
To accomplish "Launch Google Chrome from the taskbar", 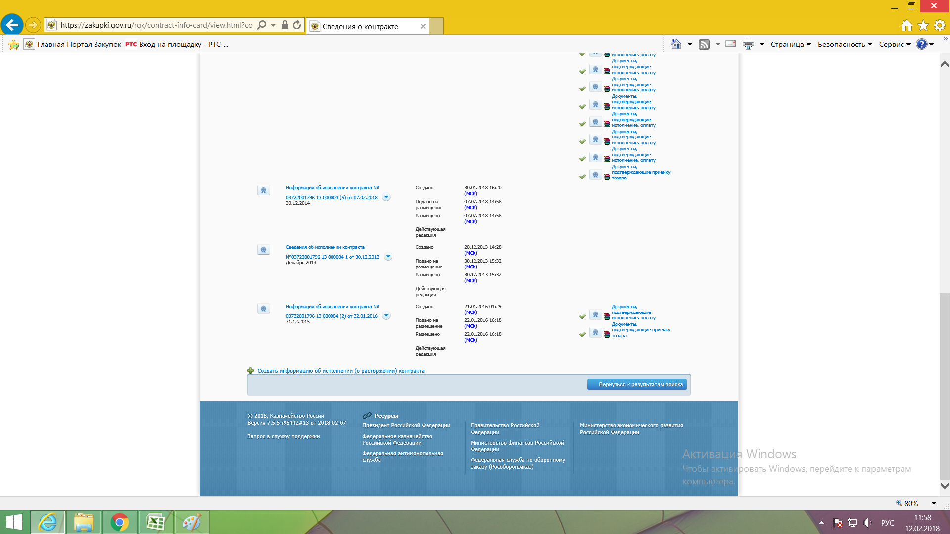I will pos(119,522).
